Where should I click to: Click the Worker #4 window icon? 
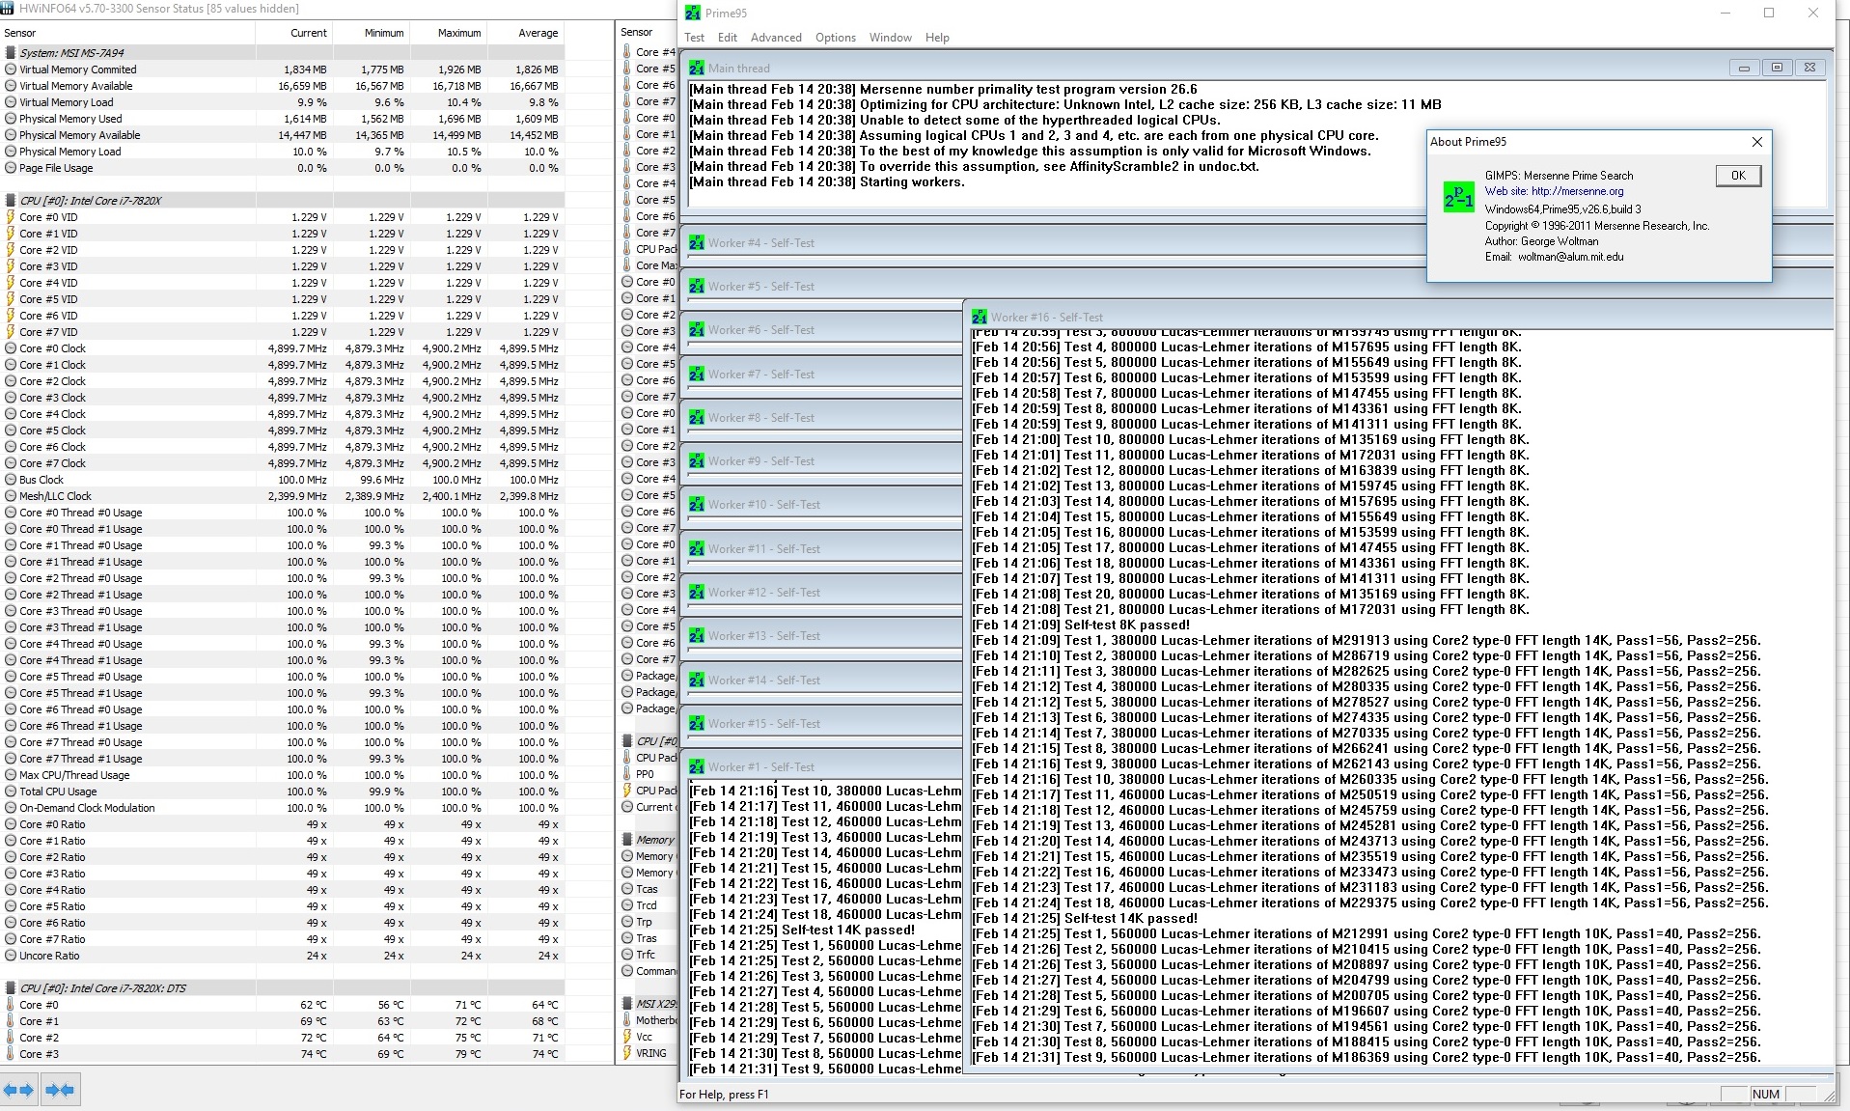click(697, 243)
